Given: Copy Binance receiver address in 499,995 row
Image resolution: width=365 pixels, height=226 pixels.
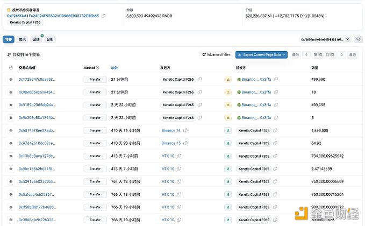Looking at the screenshot, I should coord(276,105).
